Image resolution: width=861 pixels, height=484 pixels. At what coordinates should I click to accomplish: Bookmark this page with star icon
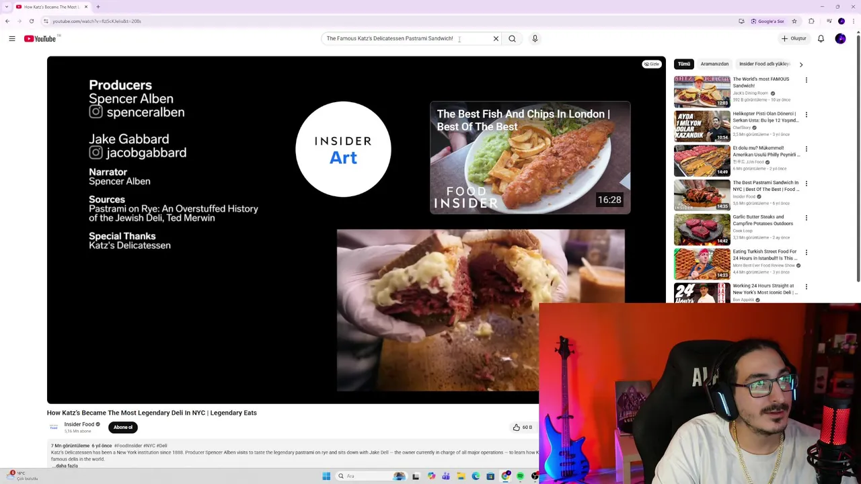(794, 21)
